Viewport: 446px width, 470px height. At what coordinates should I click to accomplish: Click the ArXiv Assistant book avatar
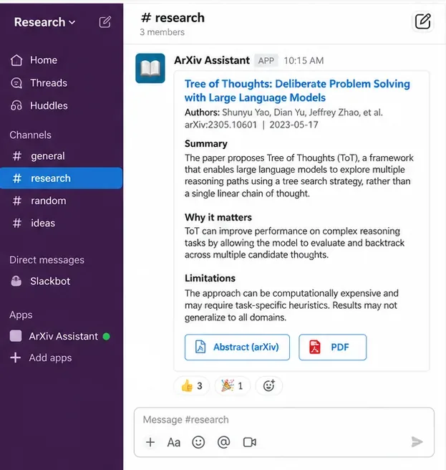(x=150, y=68)
